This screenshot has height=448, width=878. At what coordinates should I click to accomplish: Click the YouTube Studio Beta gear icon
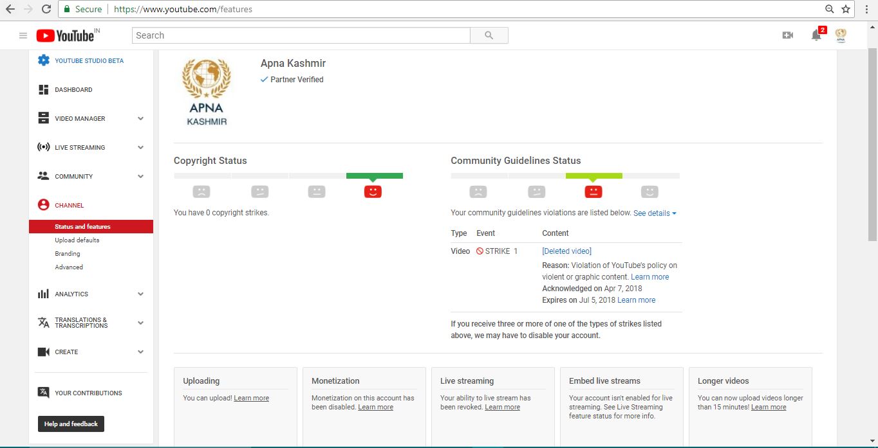[x=43, y=60]
